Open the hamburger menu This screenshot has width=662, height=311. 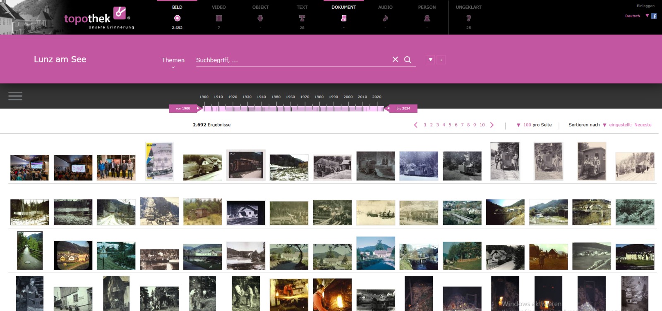pos(15,96)
